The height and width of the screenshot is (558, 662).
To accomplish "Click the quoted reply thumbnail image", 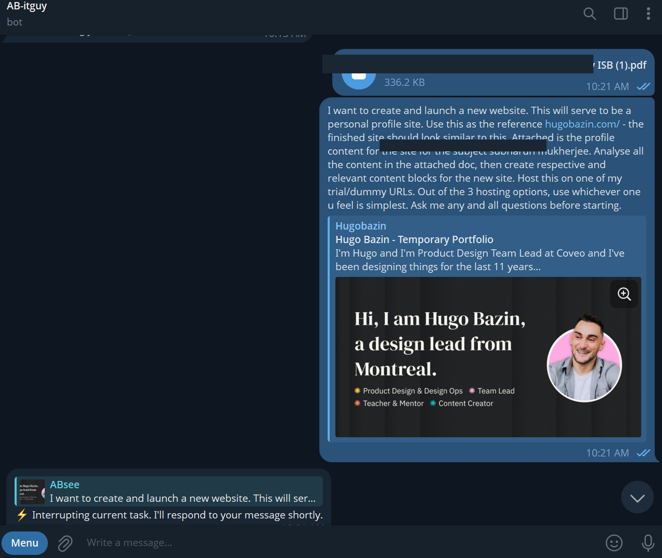I will pyautogui.click(x=31, y=492).
